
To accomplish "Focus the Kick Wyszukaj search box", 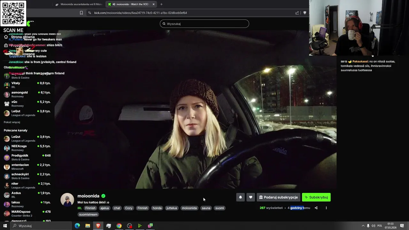I will point(204,24).
